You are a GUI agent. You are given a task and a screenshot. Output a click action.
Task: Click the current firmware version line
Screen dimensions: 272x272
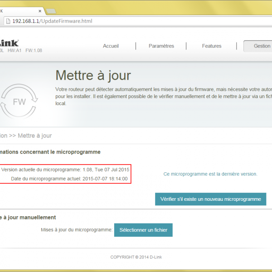pos(65,170)
